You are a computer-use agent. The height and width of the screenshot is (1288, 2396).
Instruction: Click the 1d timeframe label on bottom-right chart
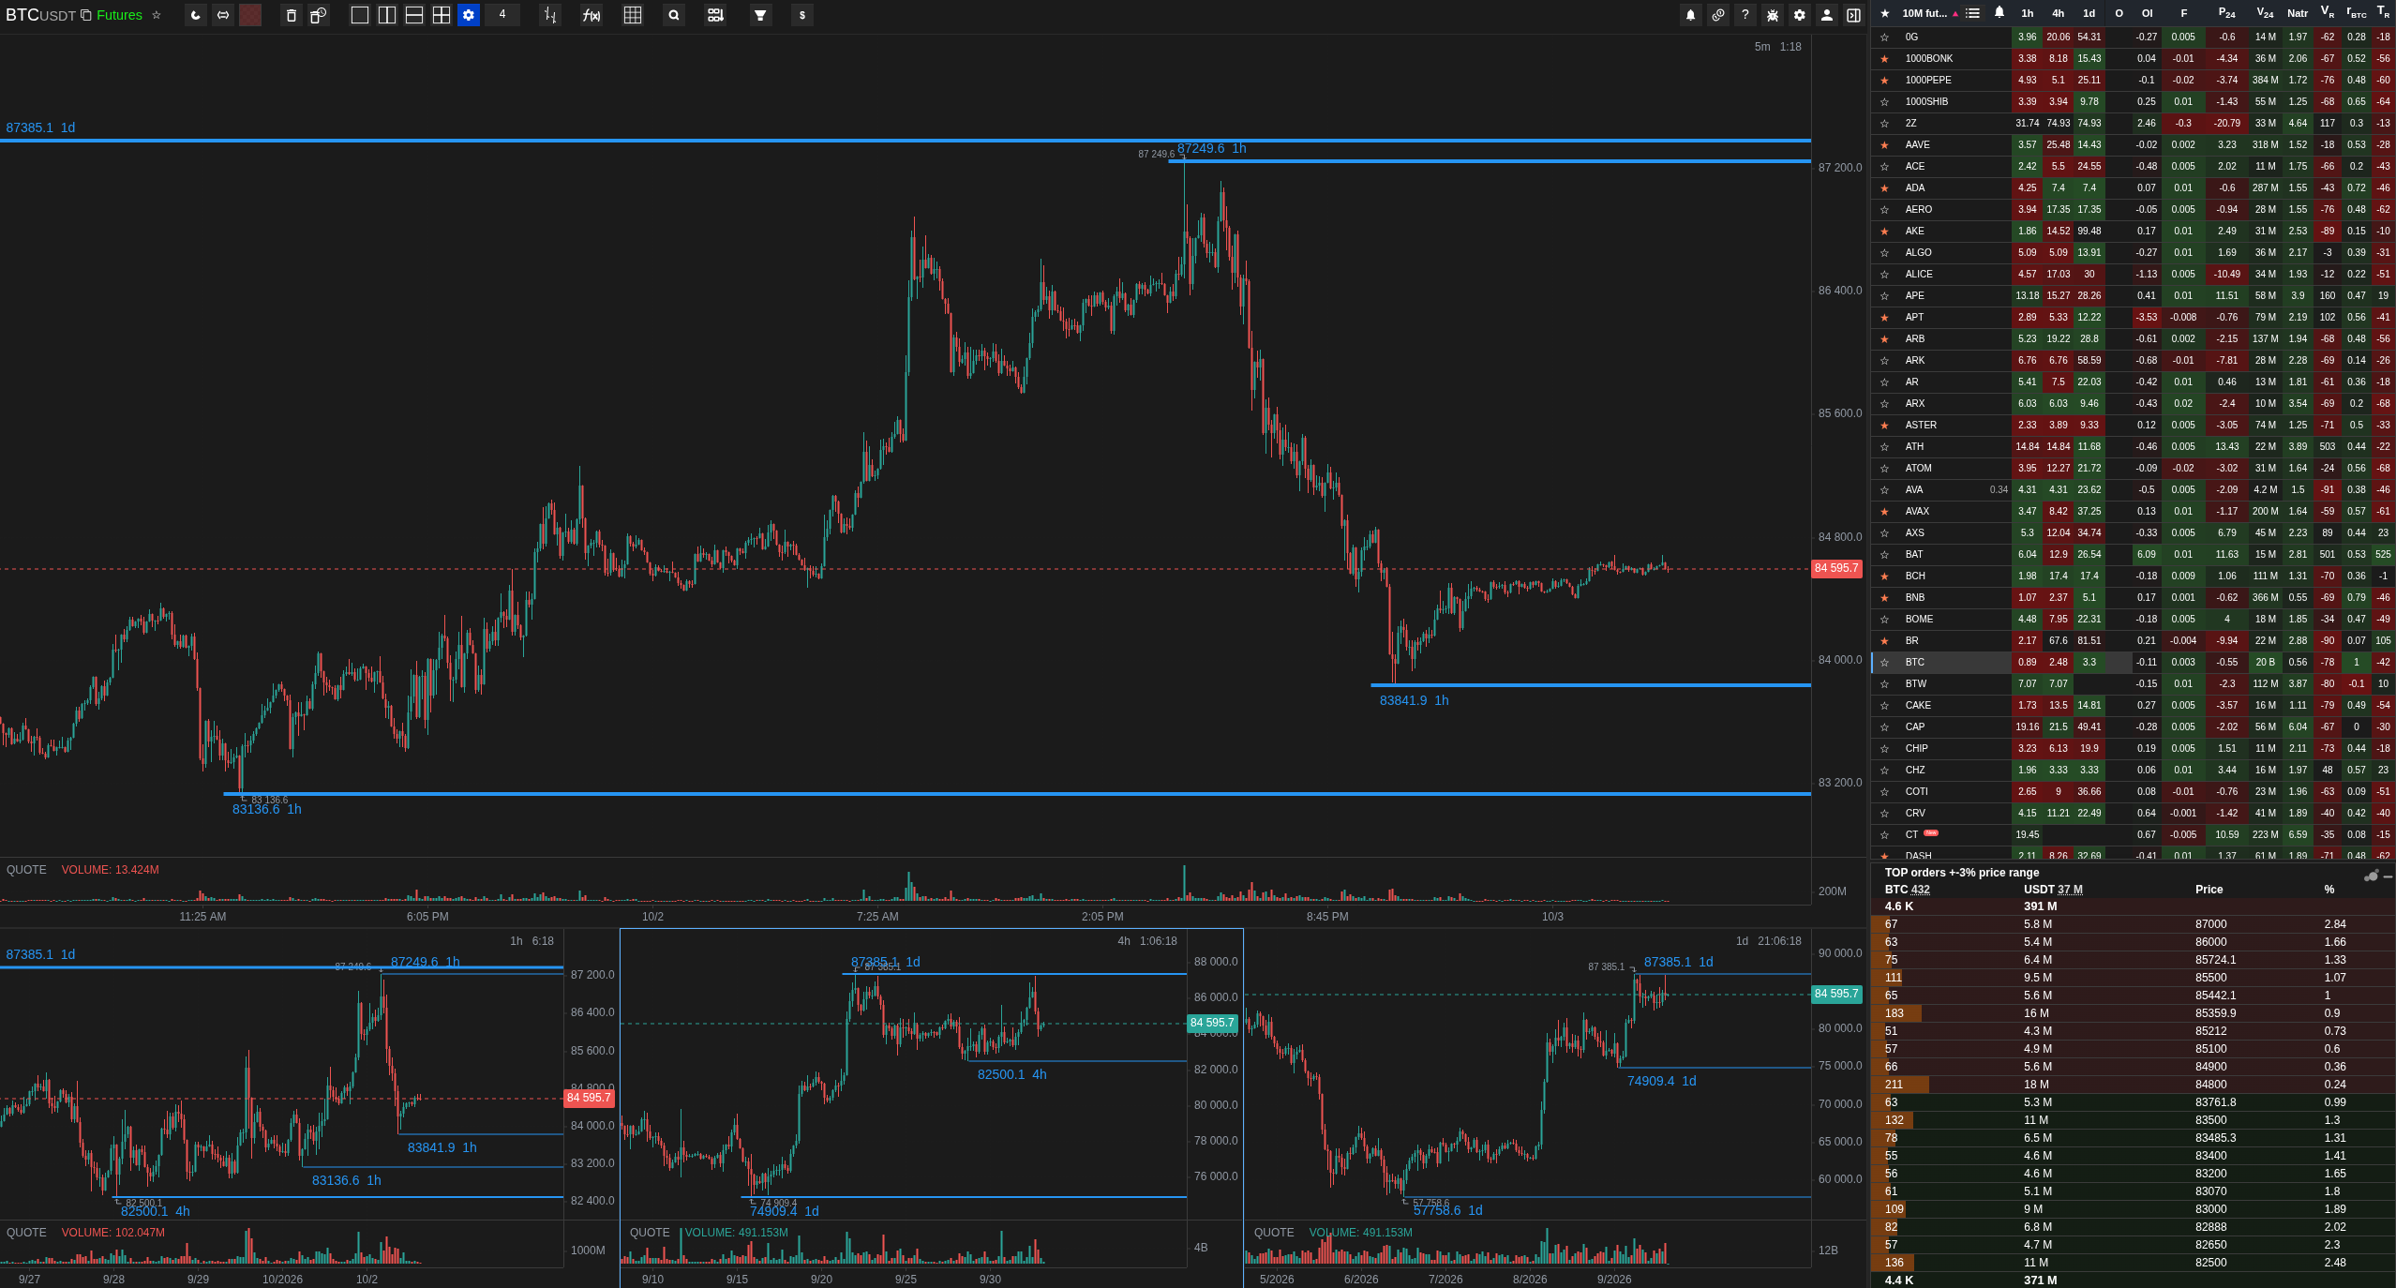click(x=1742, y=941)
